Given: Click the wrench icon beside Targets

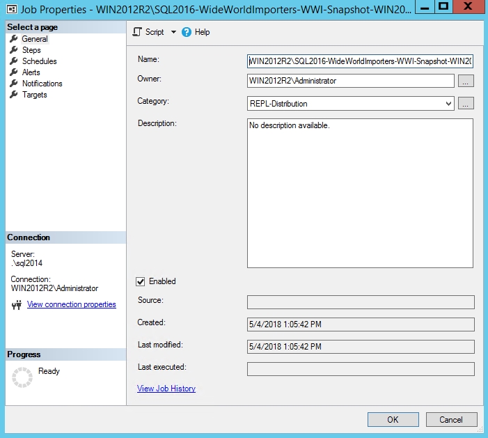Looking at the screenshot, I should pos(14,95).
